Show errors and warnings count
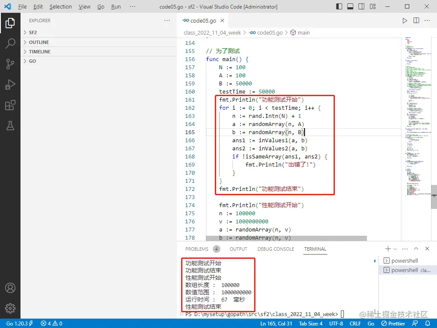 (52, 324)
